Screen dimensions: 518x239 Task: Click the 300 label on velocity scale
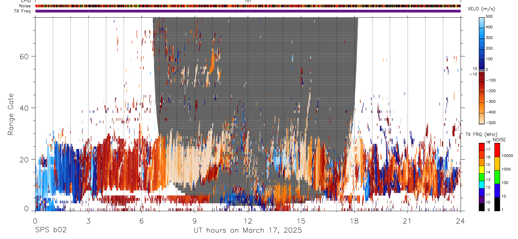(x=490, y=38)
